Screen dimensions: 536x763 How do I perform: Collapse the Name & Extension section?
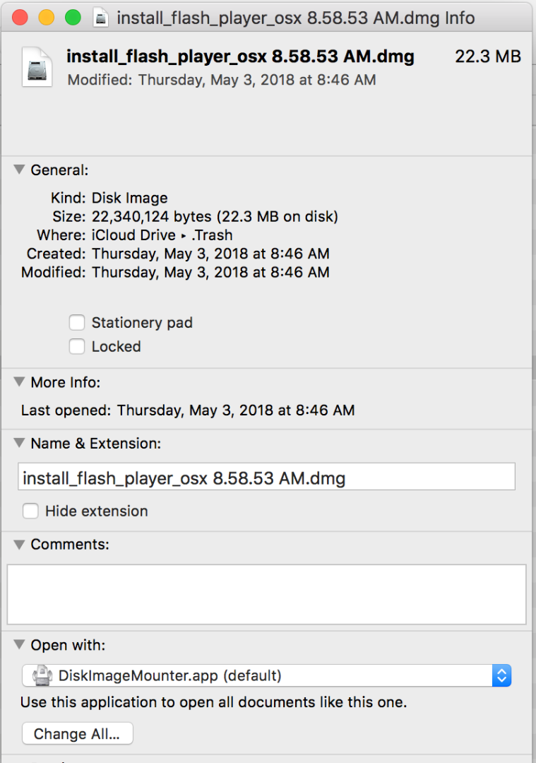(x=19, y=443)
